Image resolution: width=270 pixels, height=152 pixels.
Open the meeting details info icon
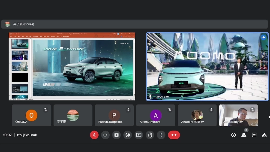[x=234, y=135]
